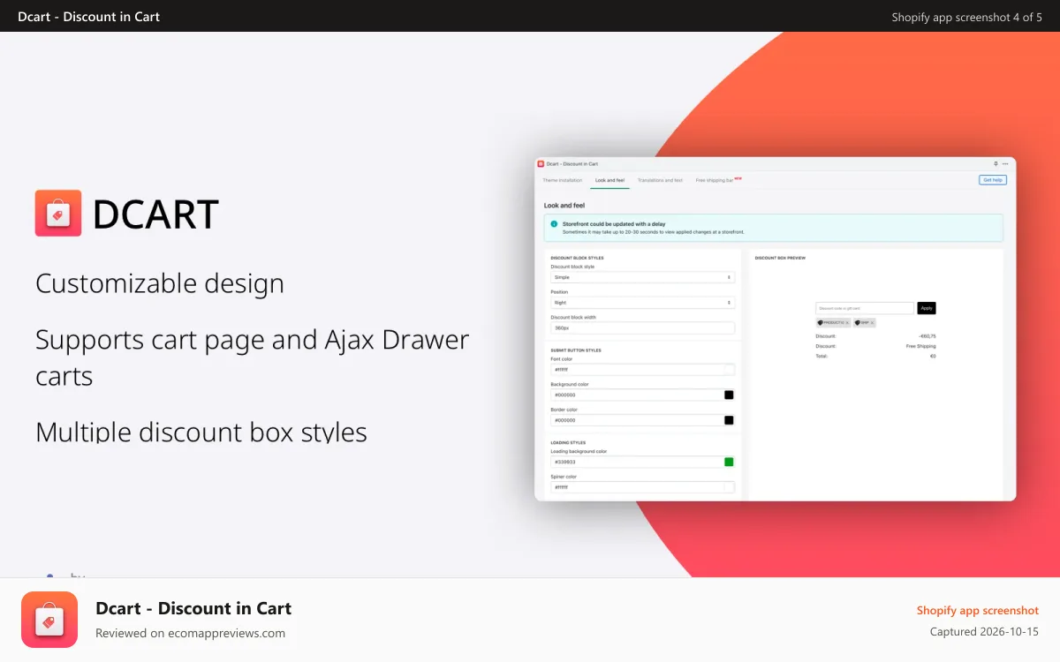Screen dimensions: 1060x662
Task: Click the PRODUCT10 discount tag
Action: 833,323
